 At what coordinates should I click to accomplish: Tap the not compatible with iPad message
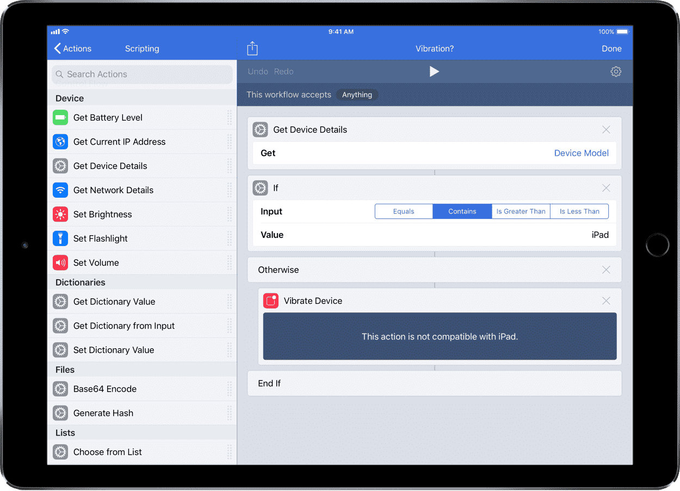(440, 336)
